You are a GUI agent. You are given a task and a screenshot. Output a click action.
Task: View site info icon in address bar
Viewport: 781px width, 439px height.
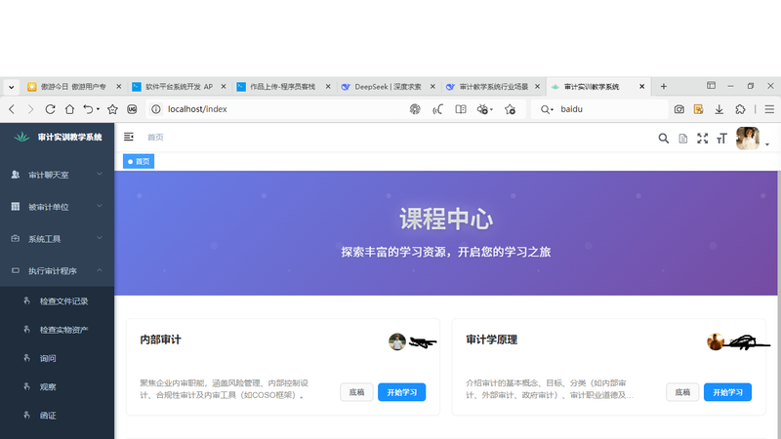click(156, 109)
